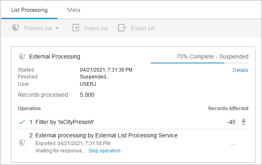Switch to the Meta tab

tap(74, 10)
